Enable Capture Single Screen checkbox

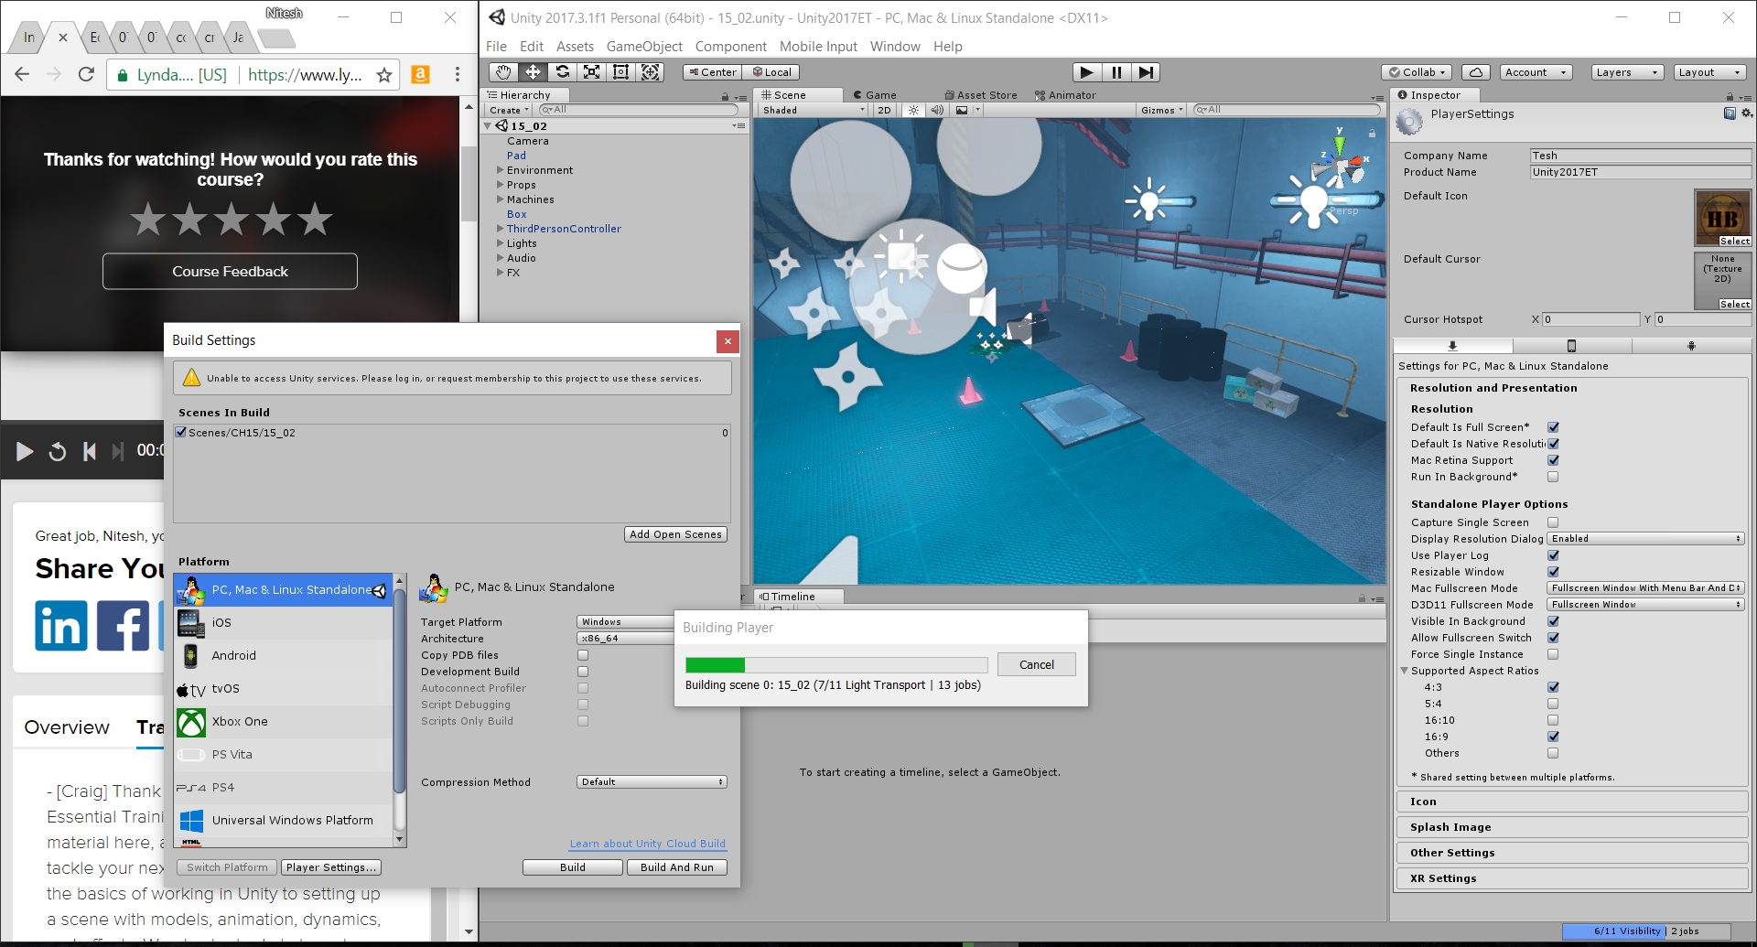(1553, 522)
